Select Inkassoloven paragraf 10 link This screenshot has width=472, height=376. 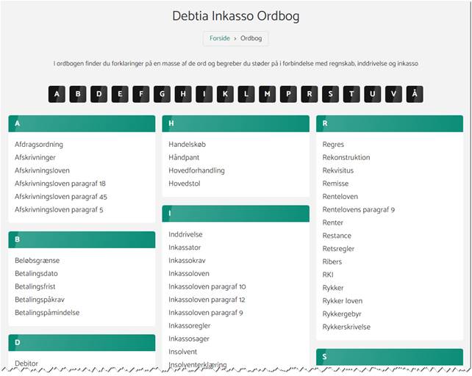coord(207,286)
